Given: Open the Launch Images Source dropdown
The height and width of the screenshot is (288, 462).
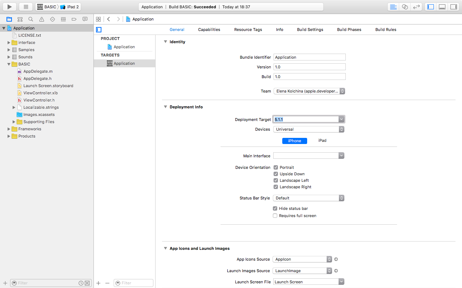Looking at the screenshot, I should point(302,271).
